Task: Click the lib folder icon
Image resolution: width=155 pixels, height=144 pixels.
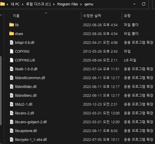Action: pos(12,25)
